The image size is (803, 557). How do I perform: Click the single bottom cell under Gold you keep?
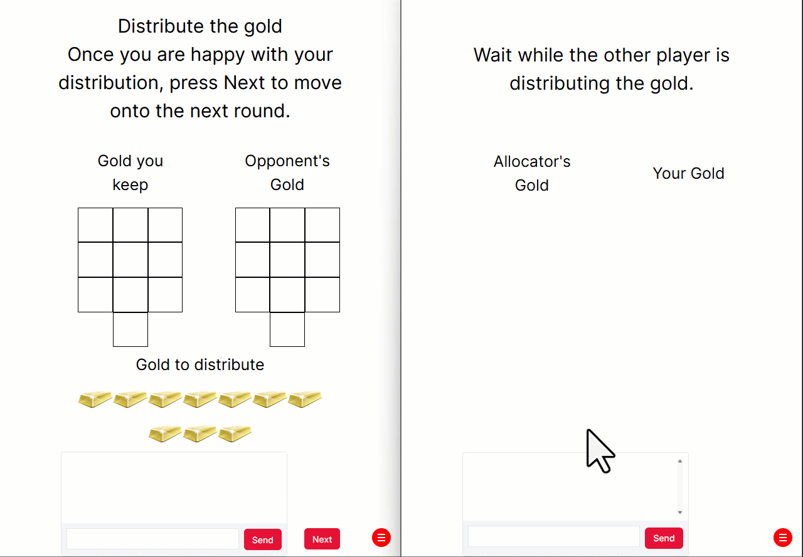[130, 329]
